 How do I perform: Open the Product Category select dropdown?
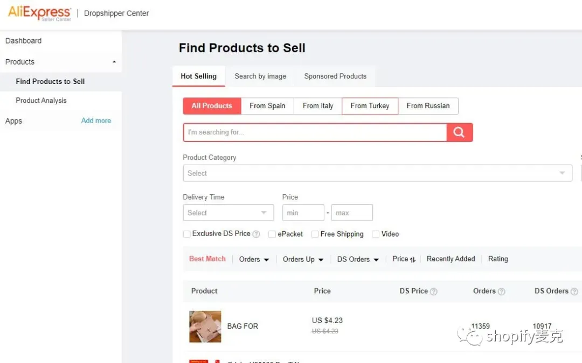tap(377, 173)
